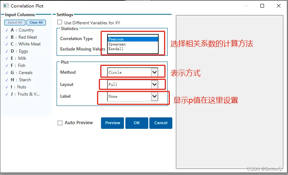Deselect the I : Nuts column

pos(7,87)
